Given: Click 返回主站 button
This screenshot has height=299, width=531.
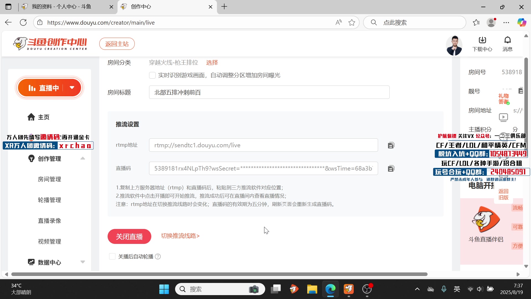Looking at the screenshot, I should point(117,44).
